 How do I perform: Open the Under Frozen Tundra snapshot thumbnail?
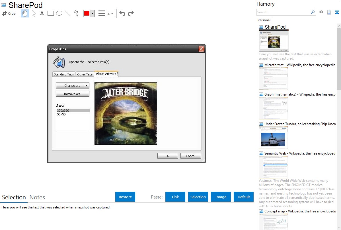[x=273, y=138]
